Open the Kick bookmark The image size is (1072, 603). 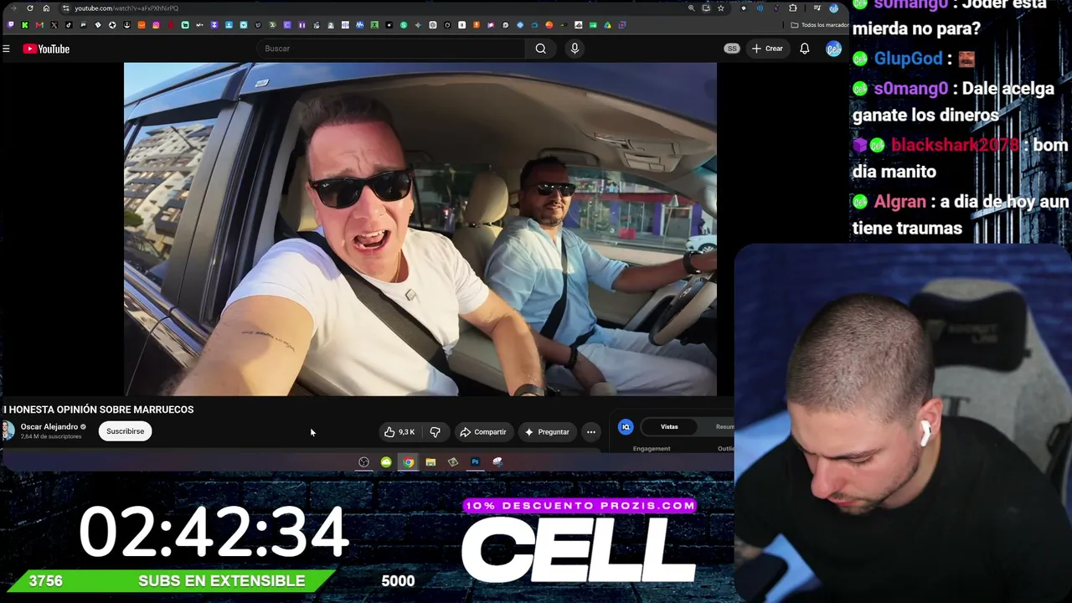[x=25, y=25]
